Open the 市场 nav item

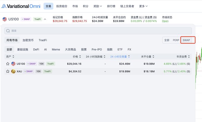click(x=75, y=6)
